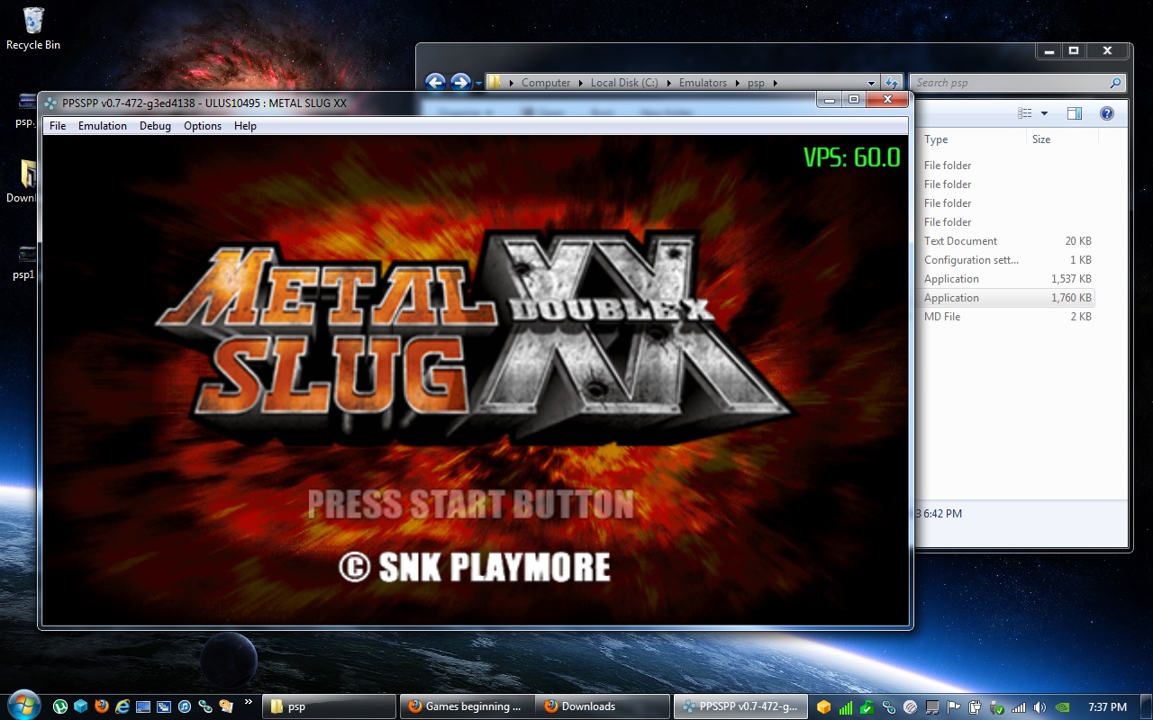The image size is (1153, 720).
Task: Sort files by the Size column header
Action: point(1041,139)
